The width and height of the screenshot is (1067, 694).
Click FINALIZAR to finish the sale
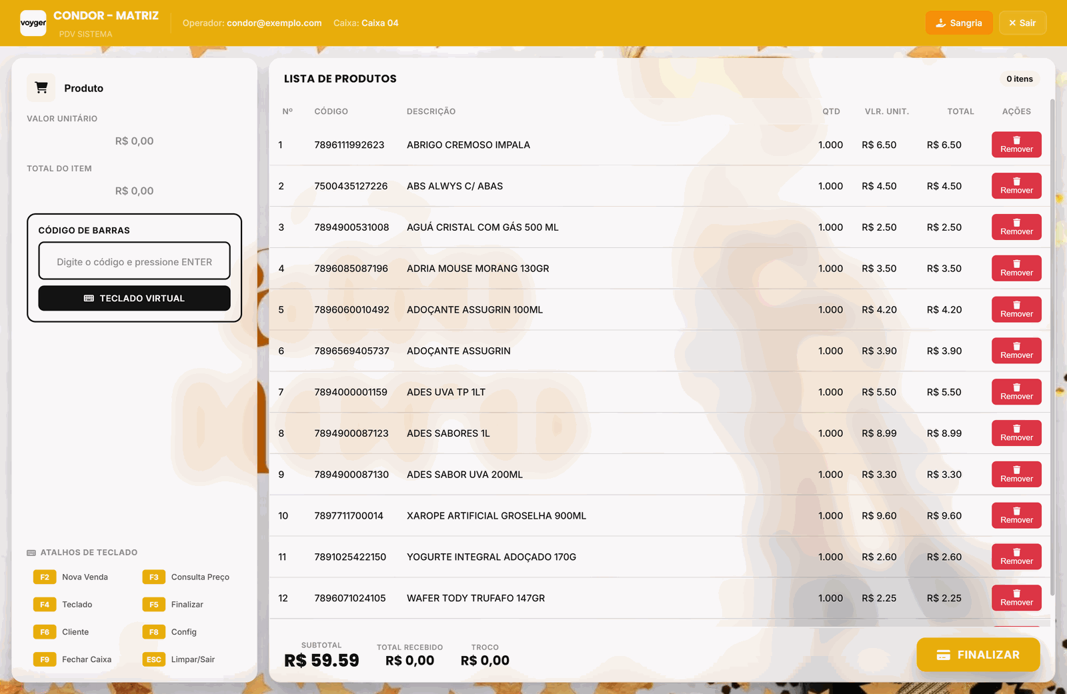[978, 655]
